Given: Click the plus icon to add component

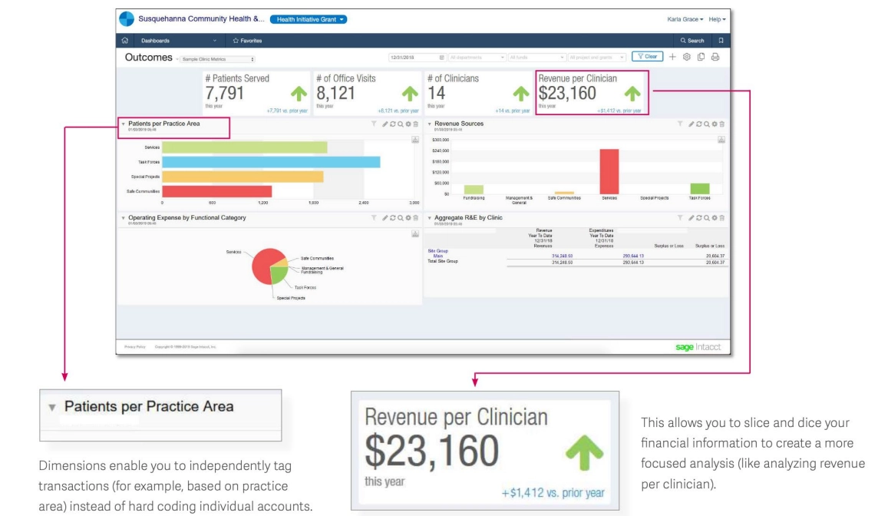Looking at the screenshot, I should pyautogui.click(x=672, y=57).
